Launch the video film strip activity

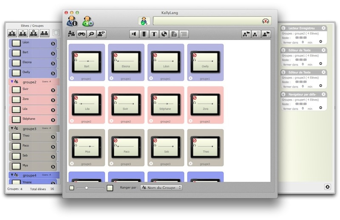coord(144,34)
